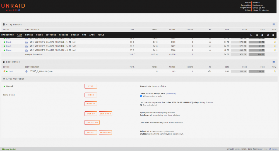Image resolution: width=279 pixels, height=151 pixels.
Task: Click the drive icon next to WDC_WD120EMFZ
Action: (26, 51)
